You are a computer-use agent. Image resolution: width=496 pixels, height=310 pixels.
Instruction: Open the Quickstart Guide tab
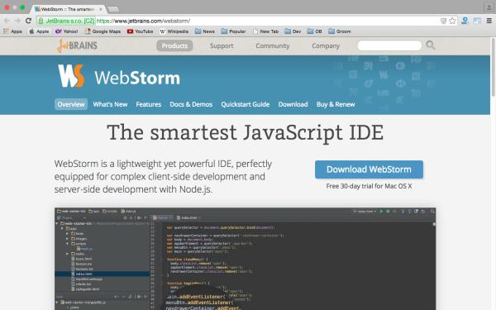246,104
